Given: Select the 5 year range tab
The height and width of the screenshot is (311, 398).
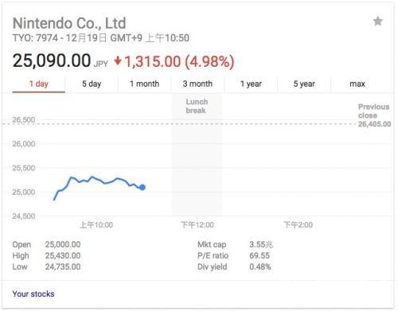Looking at the screenshot, I should click(x=304, y=84).
